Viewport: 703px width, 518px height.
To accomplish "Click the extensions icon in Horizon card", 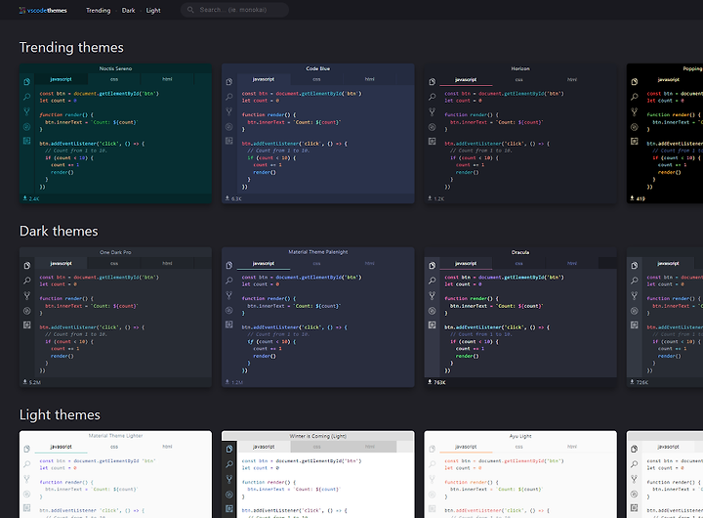I will click(x=432, y=141).
